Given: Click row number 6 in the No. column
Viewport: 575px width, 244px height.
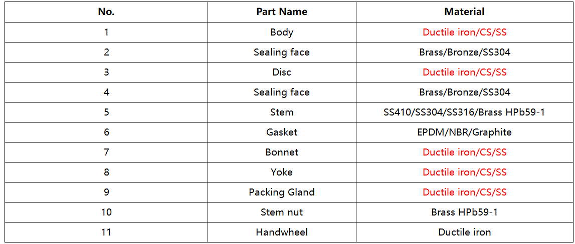Looking at the screenshot, I should (x=106, y=132).
